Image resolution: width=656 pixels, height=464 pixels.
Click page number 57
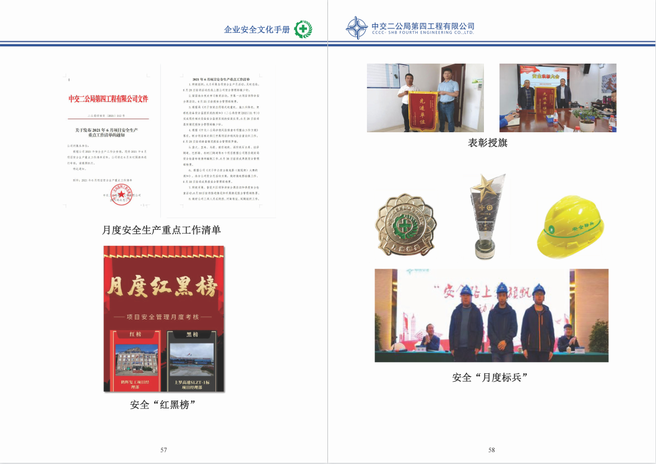coord(163,450)
